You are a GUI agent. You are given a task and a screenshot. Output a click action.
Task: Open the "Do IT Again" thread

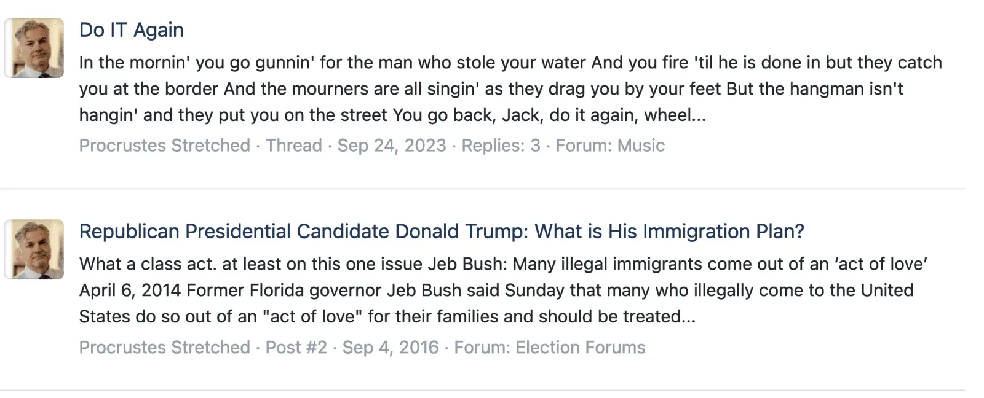[131, 29]
